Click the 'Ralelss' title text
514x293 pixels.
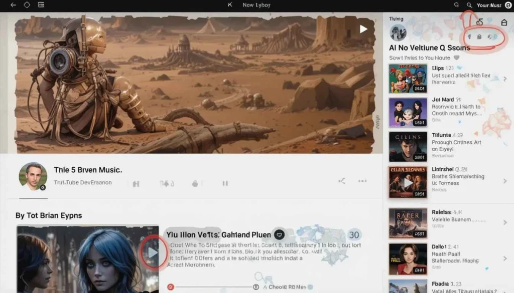pyautogui.click(x=441, y=212)
